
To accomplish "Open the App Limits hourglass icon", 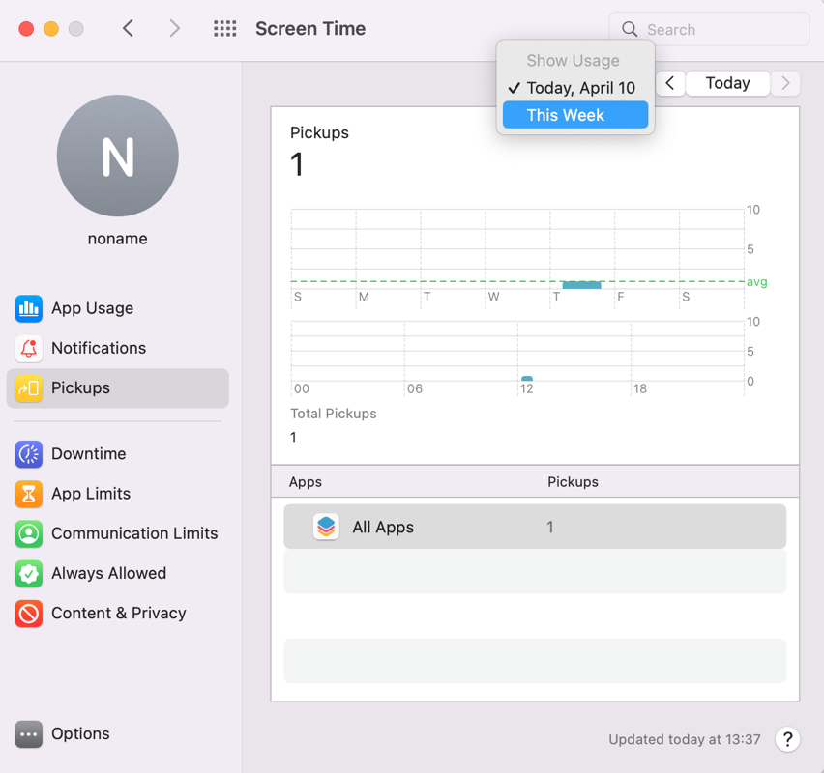I will [x=29, y=494].
